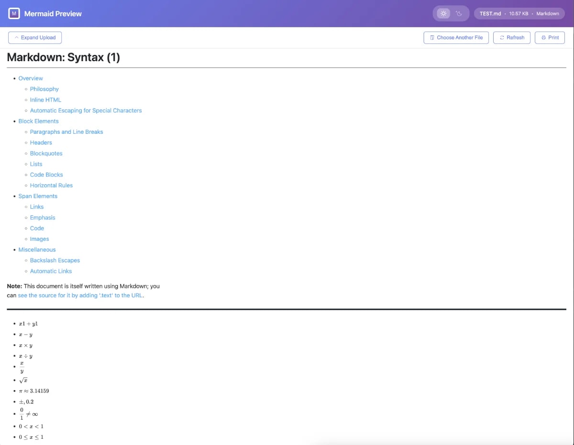Image resolution: width=574 pixels, height=445 pixels.
Task: Switch to light theme sun icon
Action: pos(443,13)
